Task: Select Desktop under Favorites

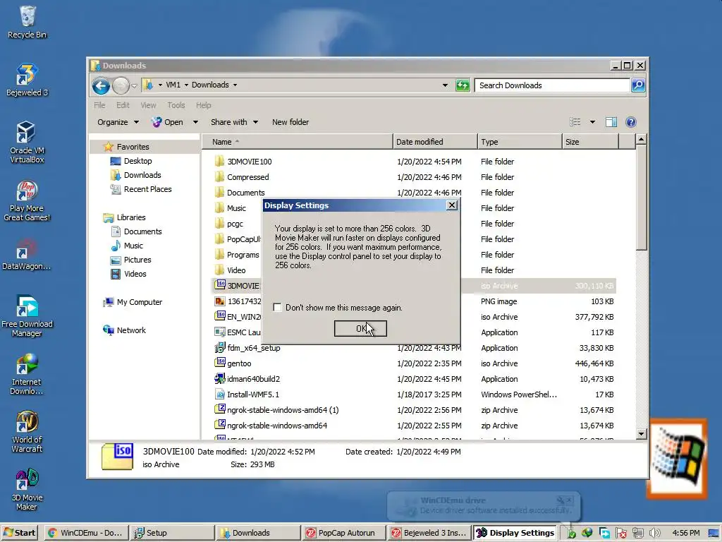Action: pos(131,161)
